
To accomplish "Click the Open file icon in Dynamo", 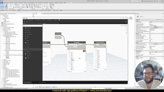I will click(27, 22).
